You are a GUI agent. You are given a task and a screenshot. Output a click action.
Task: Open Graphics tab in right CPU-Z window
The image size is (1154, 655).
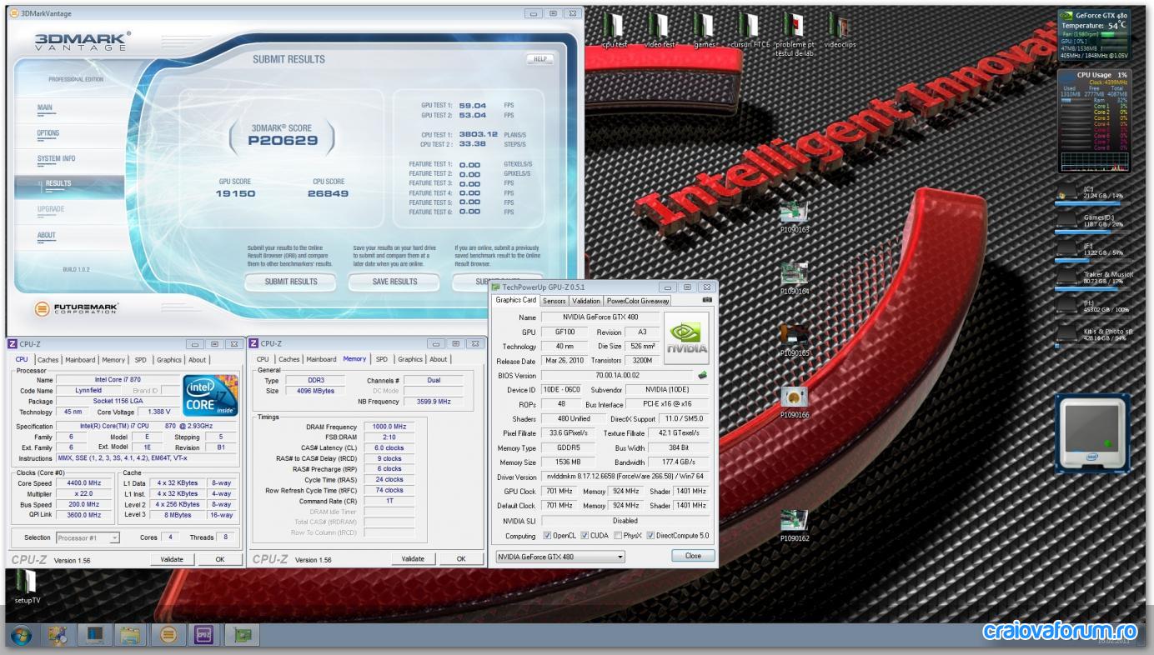pyautogui.click(x=410, y=360)
